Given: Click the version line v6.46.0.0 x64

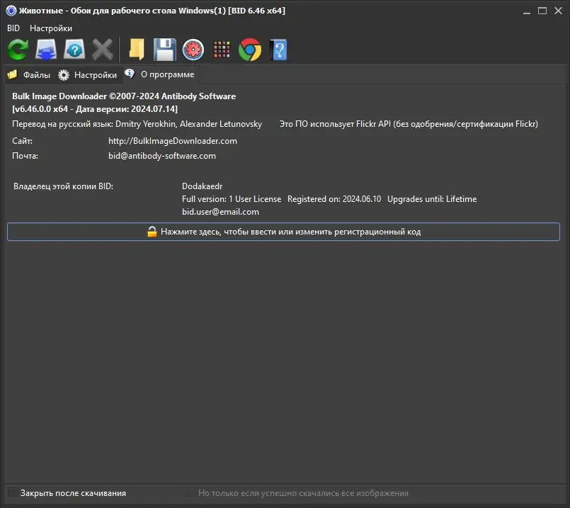Looking at the screenshot, I should pos(95,108).
